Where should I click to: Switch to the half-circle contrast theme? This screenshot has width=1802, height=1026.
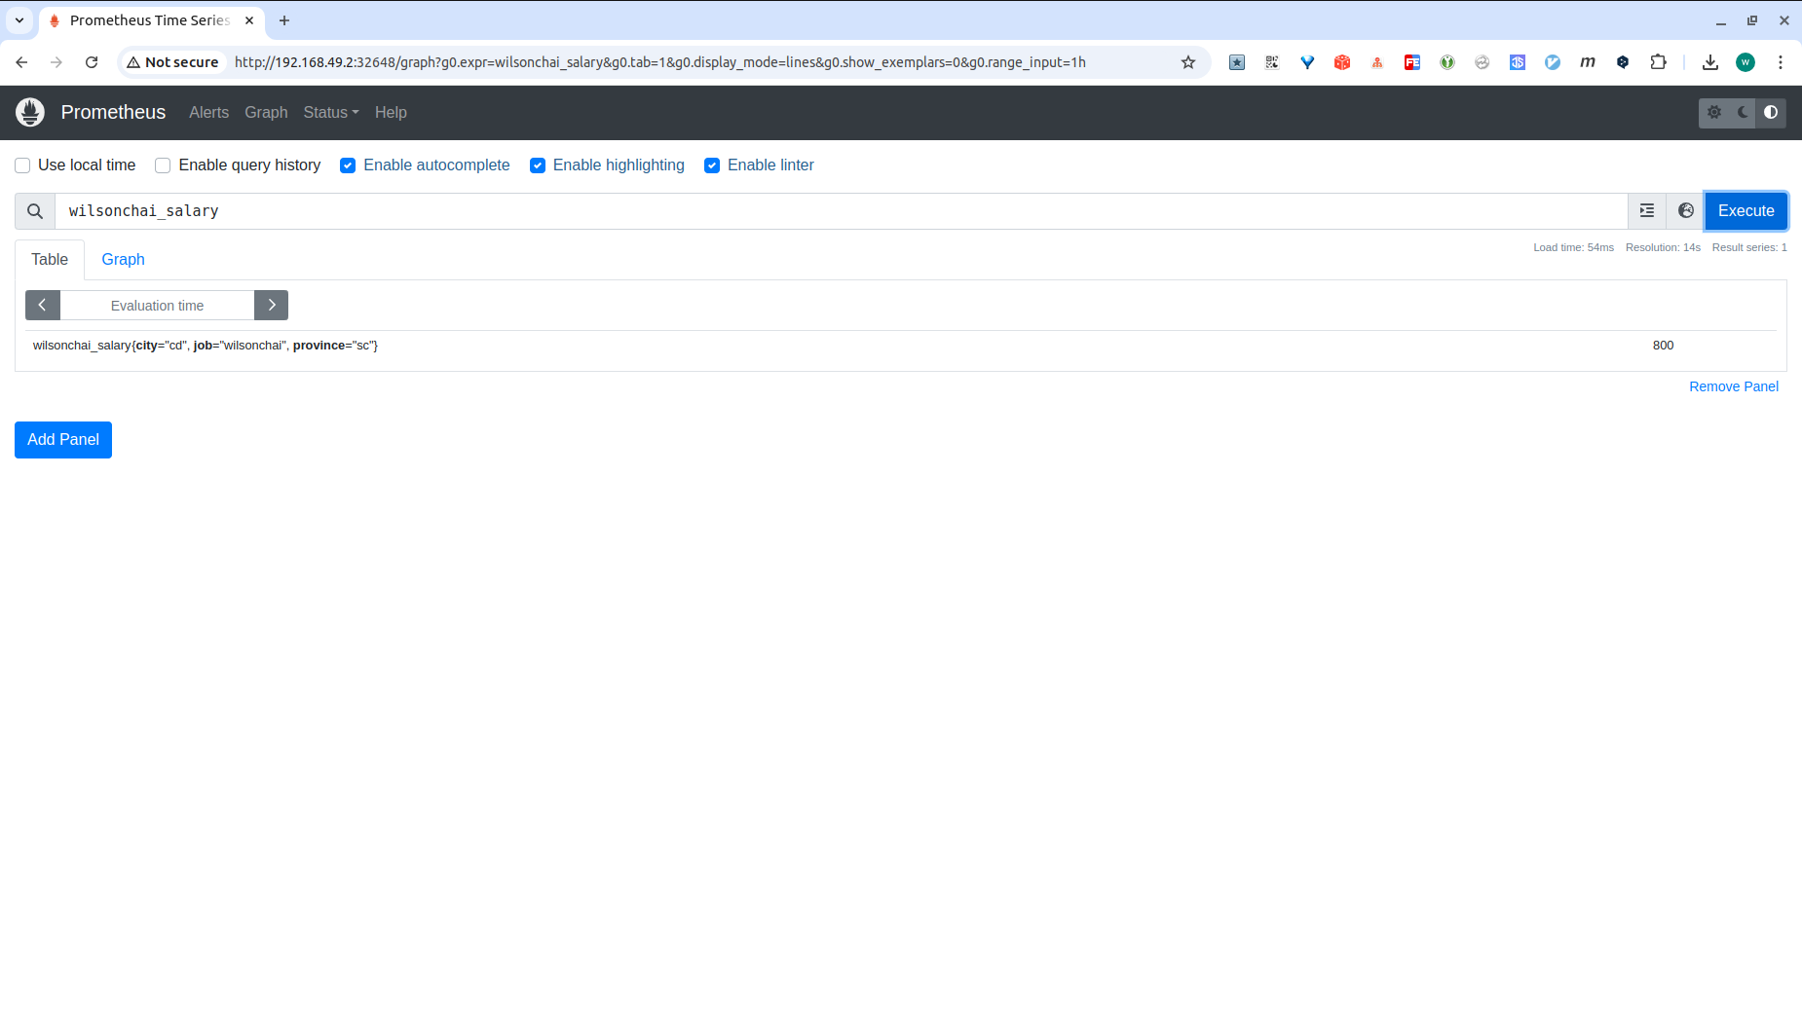1771,113
